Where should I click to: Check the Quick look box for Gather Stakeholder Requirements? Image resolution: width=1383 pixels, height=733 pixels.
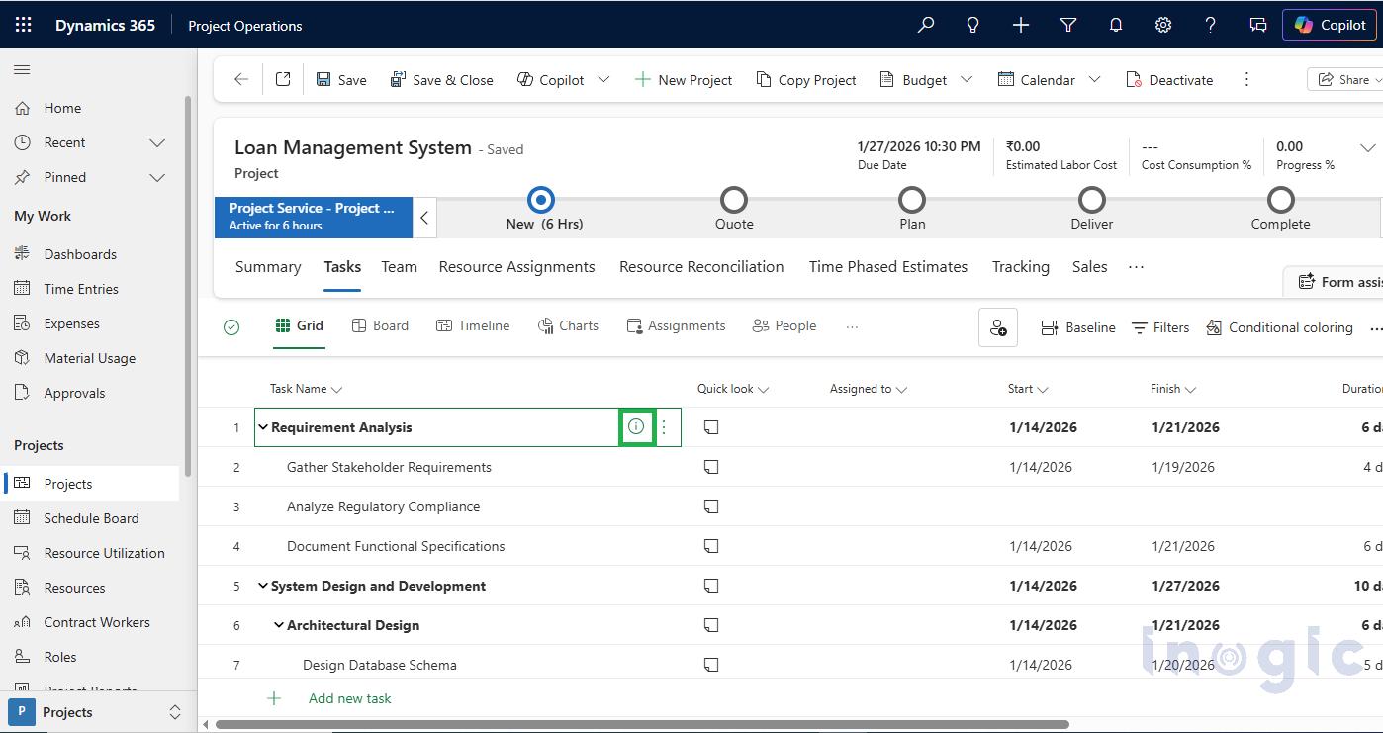(x=711, y=466)
